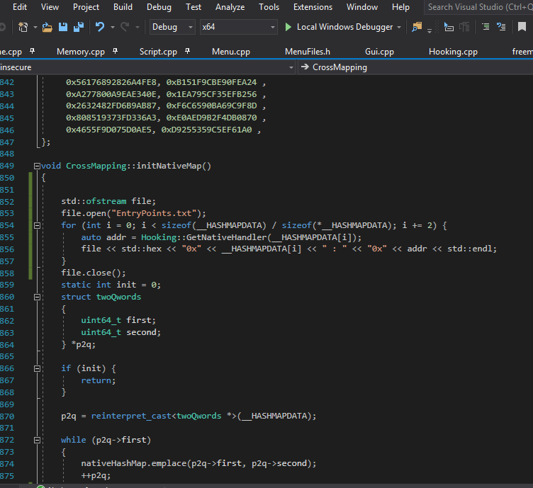
Task: Click the Save All toolbar icon
Action: point(77,28)
